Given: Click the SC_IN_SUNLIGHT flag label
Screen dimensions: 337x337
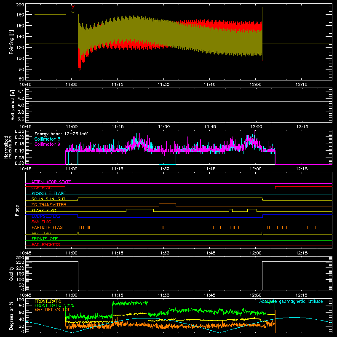Looking at the screenshot, I should (48, 199).
